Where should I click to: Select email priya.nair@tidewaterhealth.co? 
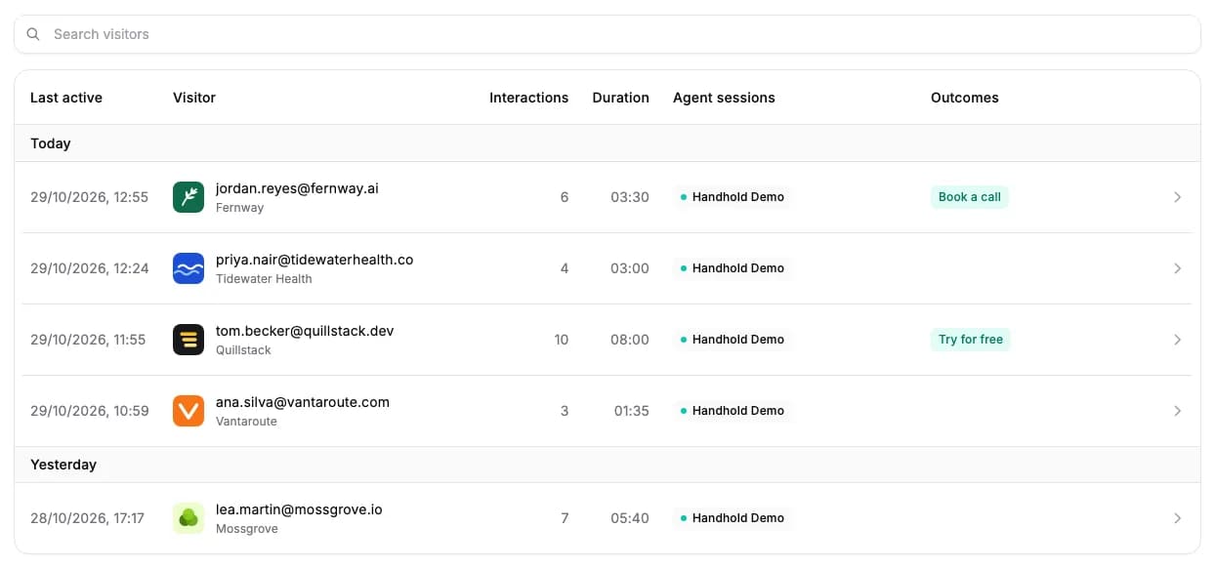pos(314,260)
